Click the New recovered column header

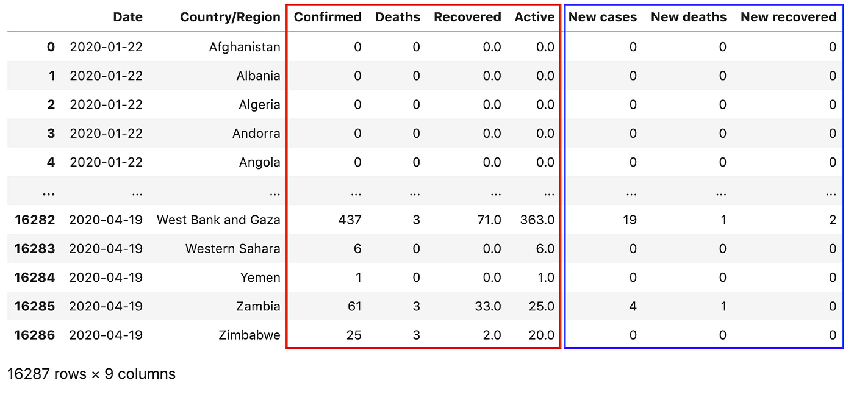pos(789,17)
